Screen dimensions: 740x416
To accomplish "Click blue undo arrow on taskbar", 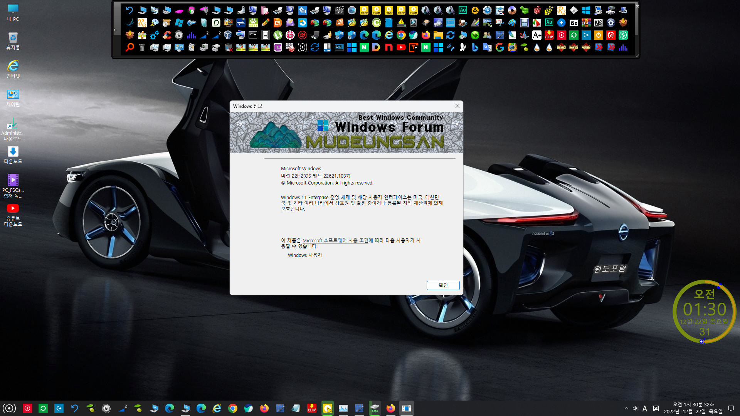I will tap(75, 408).
